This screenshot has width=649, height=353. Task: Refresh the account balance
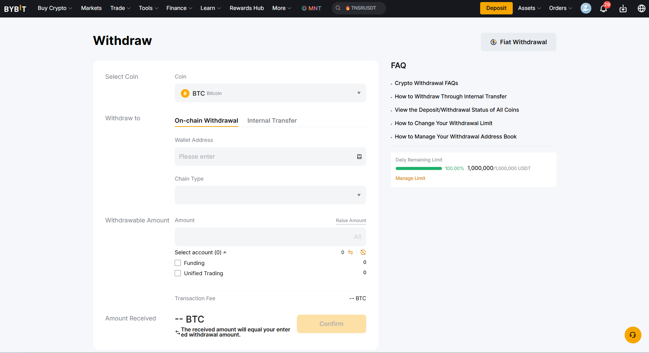[x=363, y=252]
